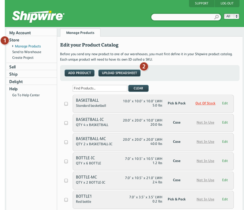Expand the Sell sidebar section
Viewport: 244px width, 210px height.
(x=13, y=67)
